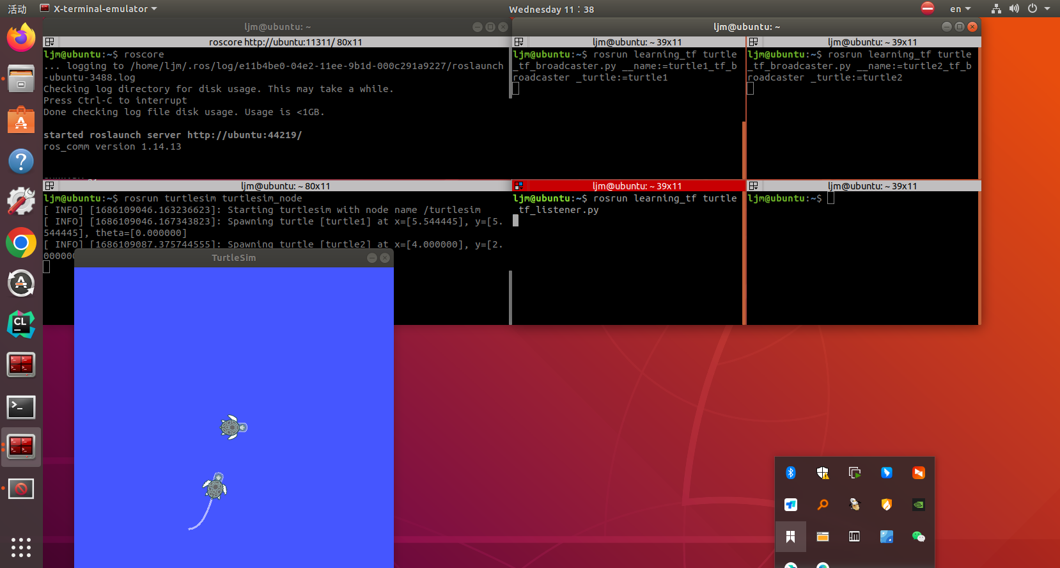Screen dimensions: 1060x568
Task: Click the 'tf_listener.py' command text
Action: [558, 210]
